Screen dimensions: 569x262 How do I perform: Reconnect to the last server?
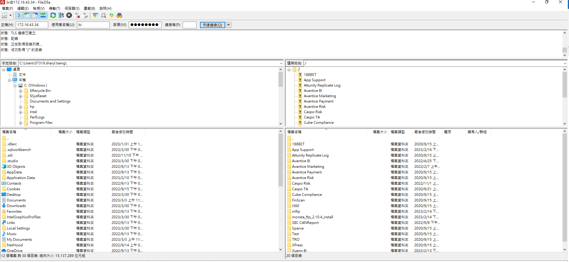pyautogui.click(x=85, y=15)
